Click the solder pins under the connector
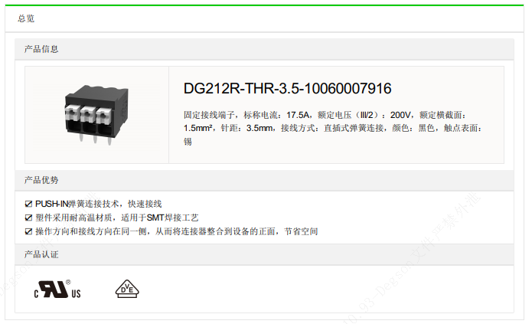Viewport: 532px width, 324px height. coord(96,139)
